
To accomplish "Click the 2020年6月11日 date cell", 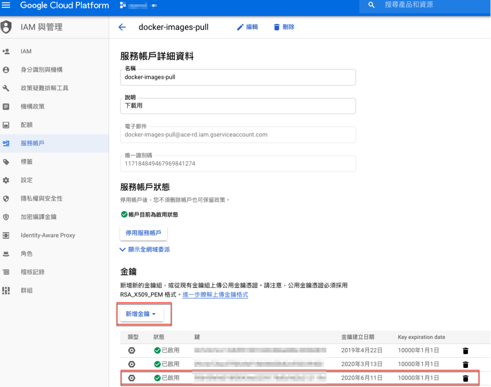I will (x=362, y=378).
